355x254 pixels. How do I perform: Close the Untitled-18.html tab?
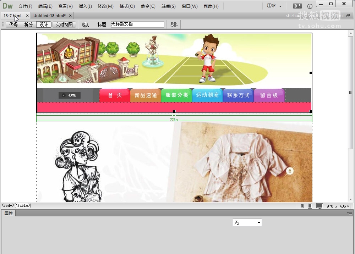click(x=70, y=16)
